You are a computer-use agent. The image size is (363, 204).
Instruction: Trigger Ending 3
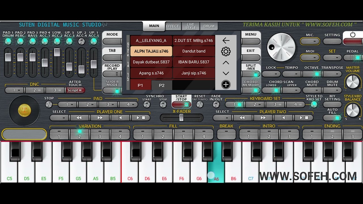pyautogui.click(x=353, y=134)
